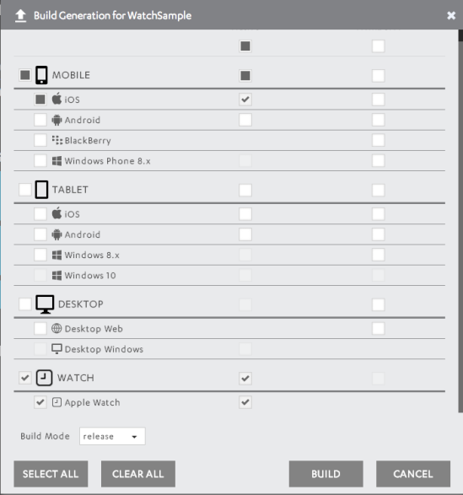Image resolution: width=463 pixels, height=495 pixels.
Task: Click the vertical scrollbar on the right edge
Action: (x=460, y=221)
